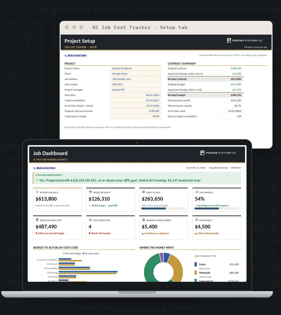Click the Approved change orders (cost) value $12,350
This screenshot has width=281, height=315.
(237, 90)
